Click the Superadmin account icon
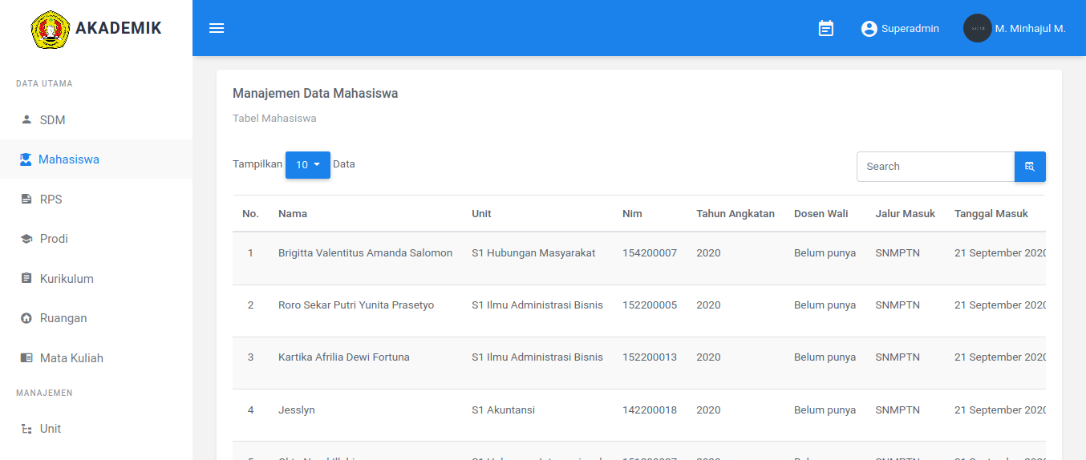 [869, 28]
